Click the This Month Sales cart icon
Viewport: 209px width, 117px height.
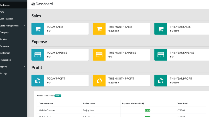99,29
